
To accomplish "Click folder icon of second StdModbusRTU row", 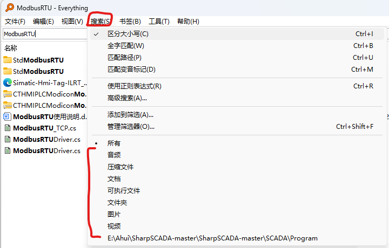I will click(x=8, y=71).
